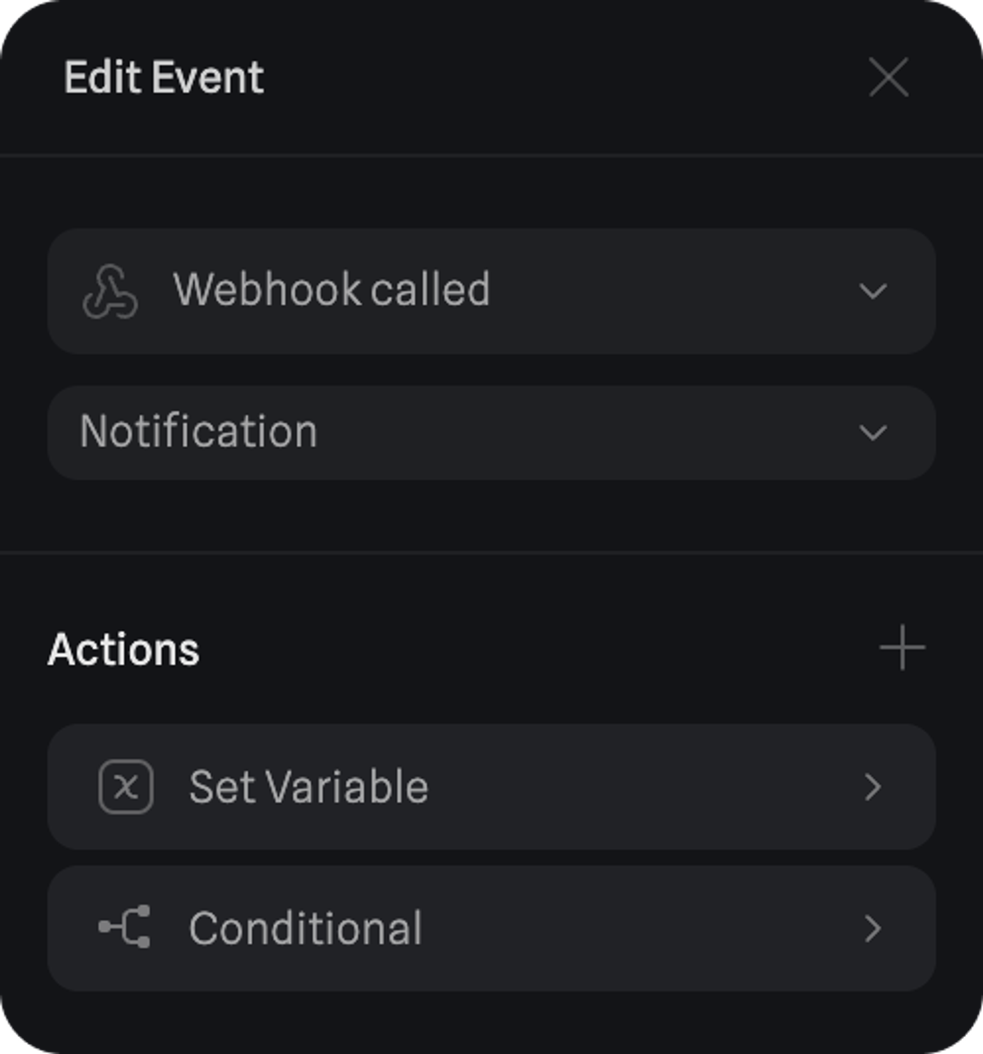
Task: Select the Notification label text
Action: (198, 432)
